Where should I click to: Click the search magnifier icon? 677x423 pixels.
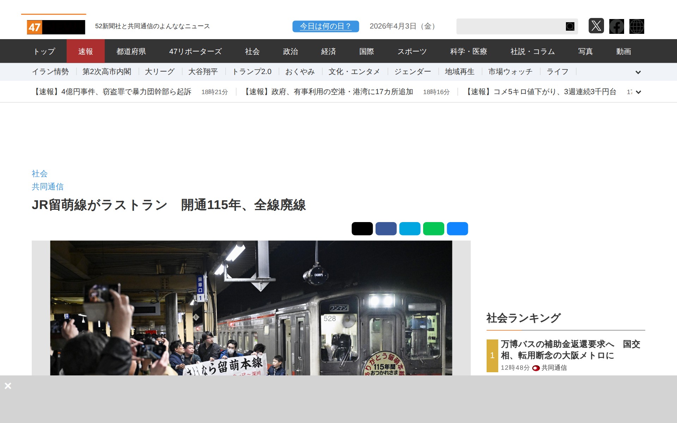570,26
